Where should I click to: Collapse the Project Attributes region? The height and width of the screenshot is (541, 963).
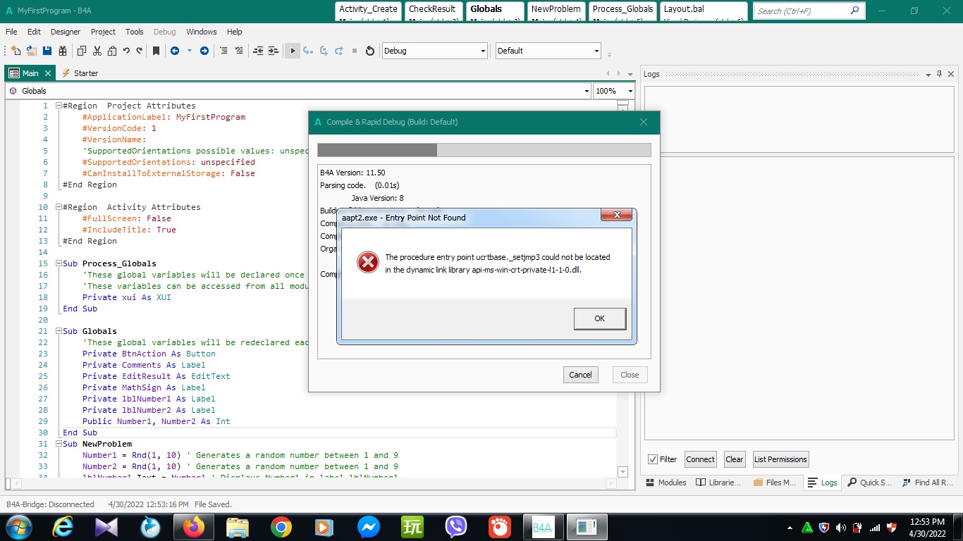pyautogui.click(x=59, y=106)
